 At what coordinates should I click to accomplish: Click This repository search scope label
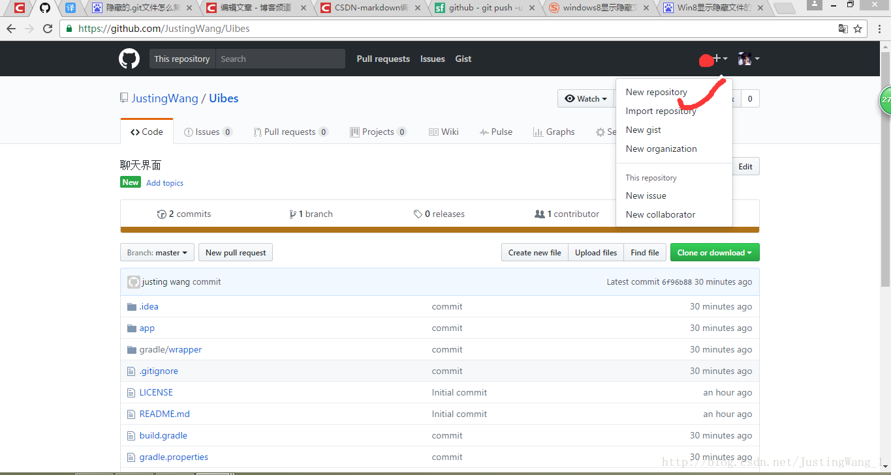(x=182, y=59)
